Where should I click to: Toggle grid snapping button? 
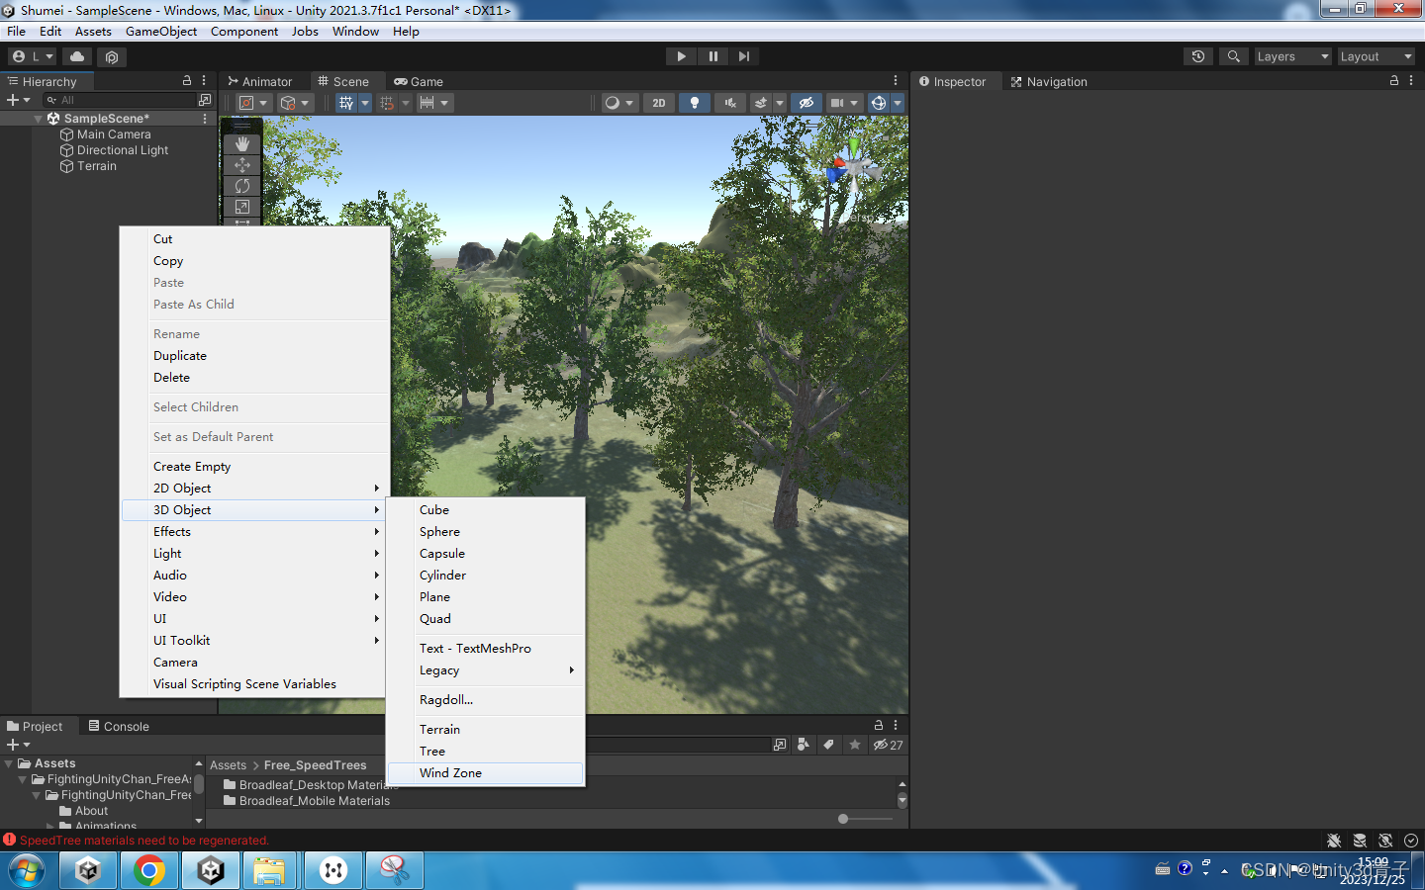coord(387,103)
